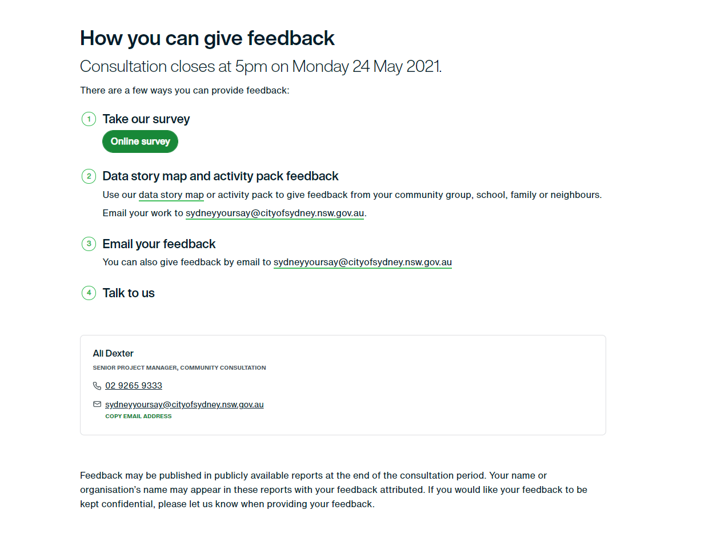Select the green circled number 3 icon
Viewport: 701px width, 538px height.
pos(89,244)
